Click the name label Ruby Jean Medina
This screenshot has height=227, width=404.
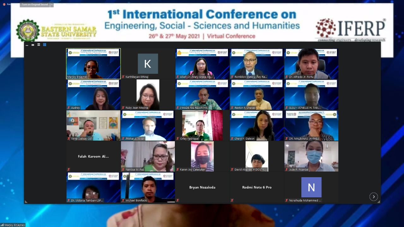(137, 108)
